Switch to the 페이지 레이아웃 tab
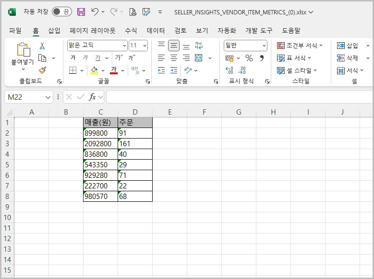 93,31
